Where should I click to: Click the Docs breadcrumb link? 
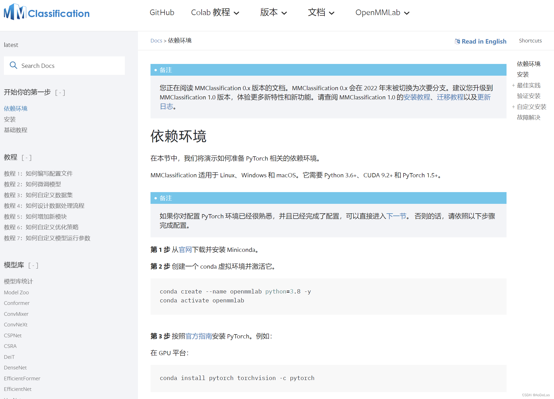(156, 41)
